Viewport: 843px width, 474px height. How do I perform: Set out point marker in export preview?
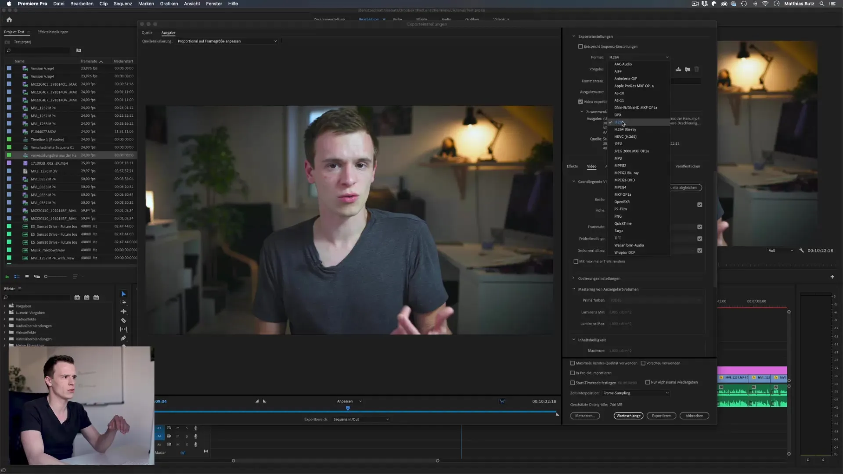click(x=264, y=401)
